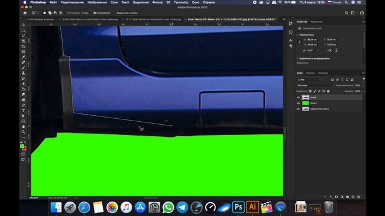Select the Path Selection tool

tap(23, 116)
